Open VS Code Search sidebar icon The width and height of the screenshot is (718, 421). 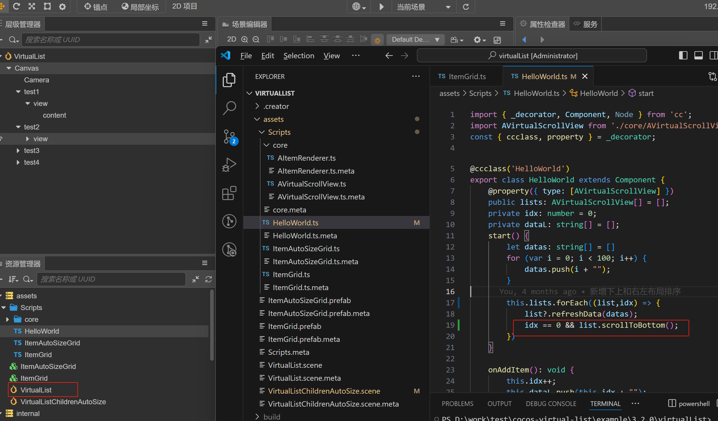(x=229, y=108)
